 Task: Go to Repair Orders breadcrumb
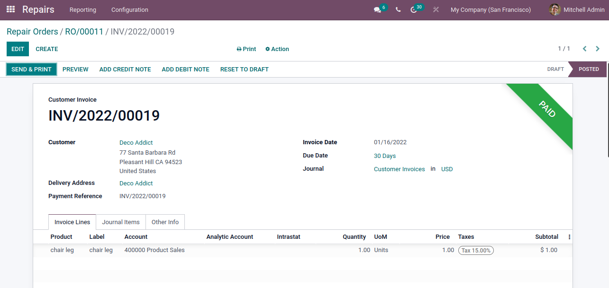click(x=32, y=32)
